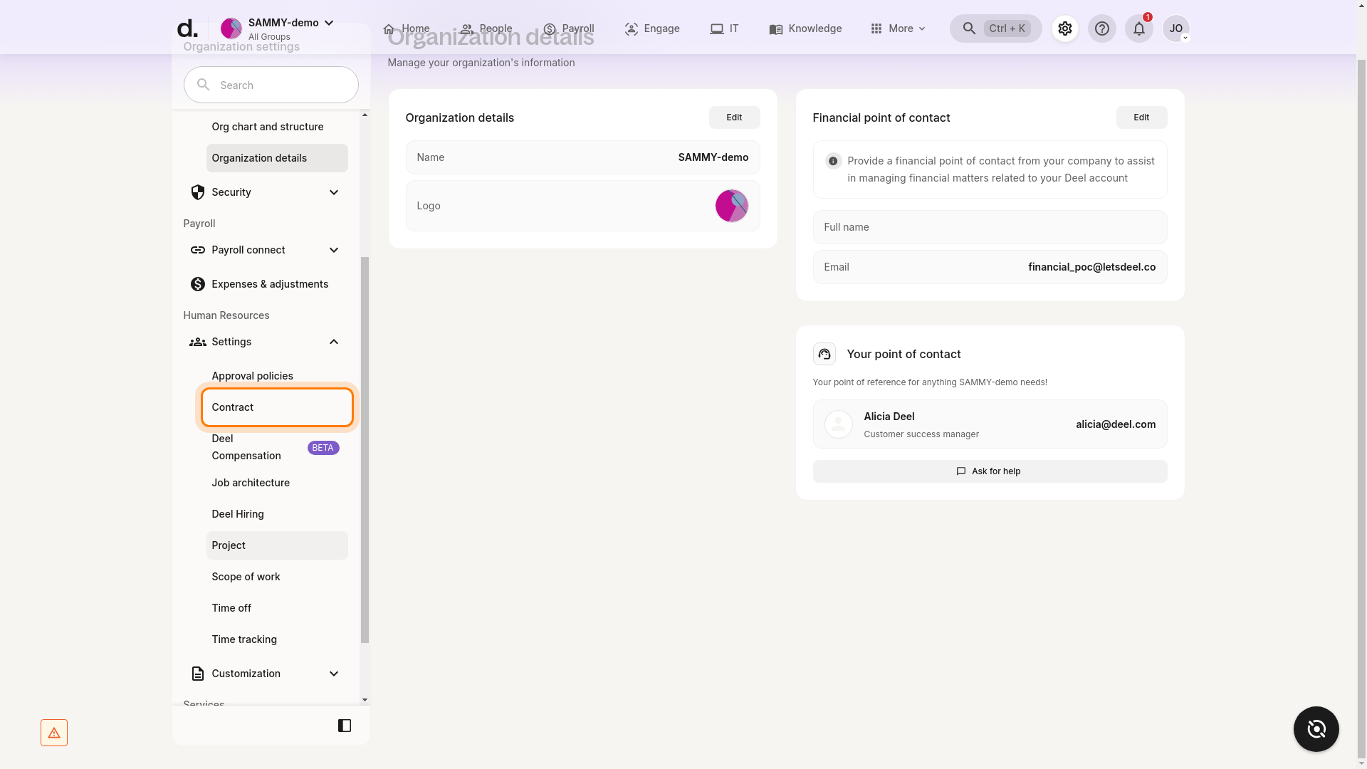The height and width of the screenshot is (769, 1367).
Task: Open the Payroll tab
Action: (568, 28)
